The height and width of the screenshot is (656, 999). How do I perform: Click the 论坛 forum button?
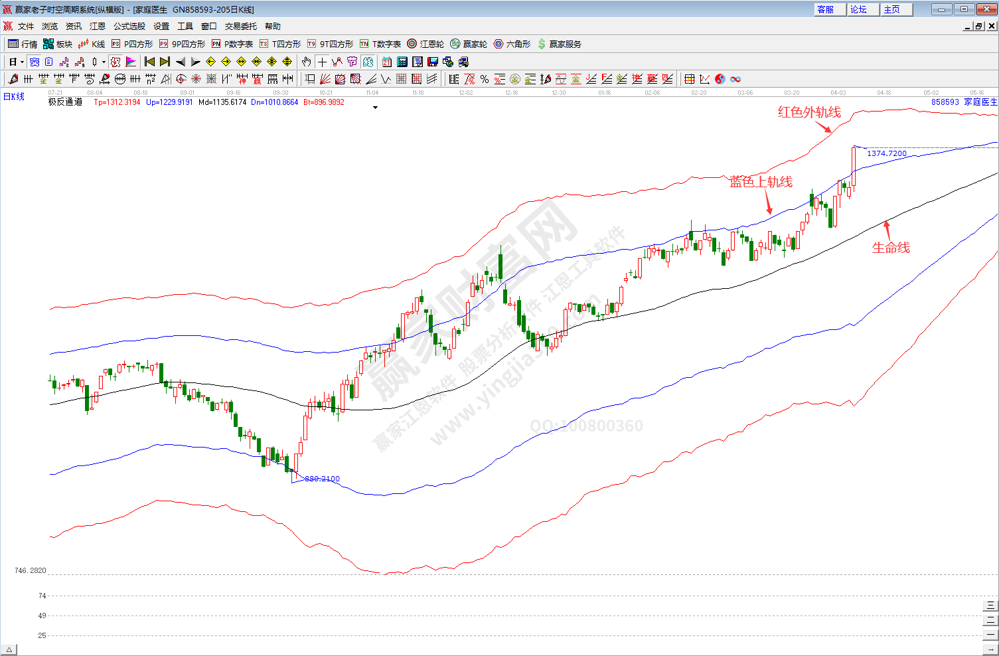coord(863,9)
